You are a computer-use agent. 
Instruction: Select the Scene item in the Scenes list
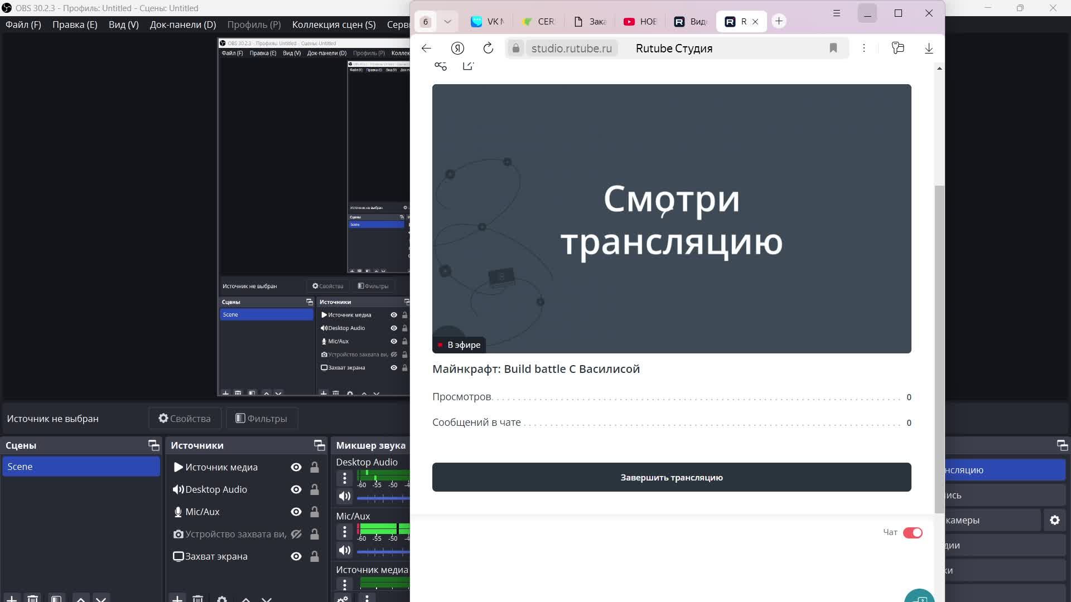point(81,467)
